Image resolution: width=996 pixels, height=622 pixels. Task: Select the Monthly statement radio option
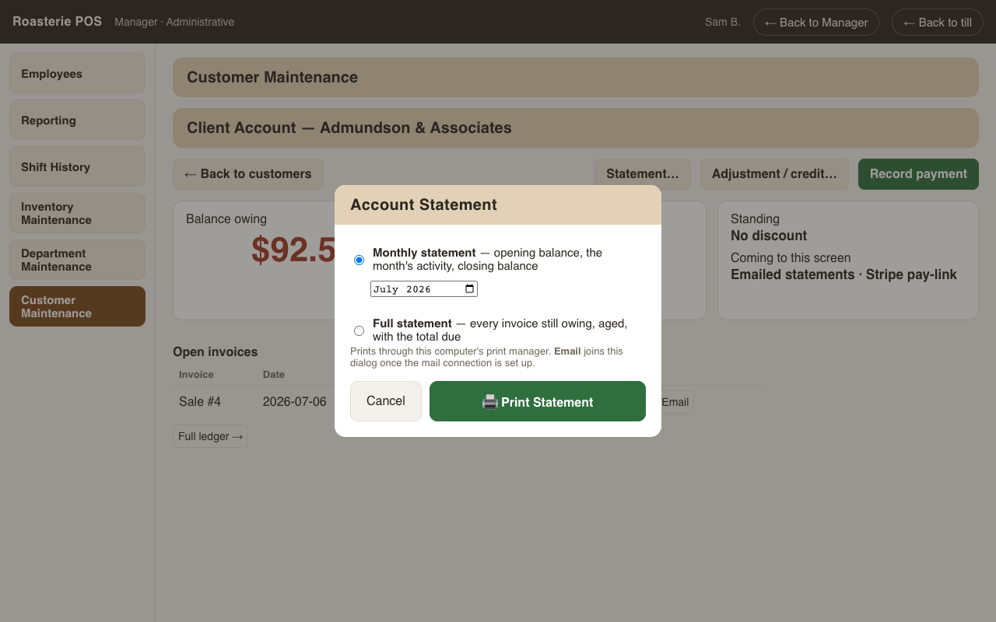coord(359,260)
